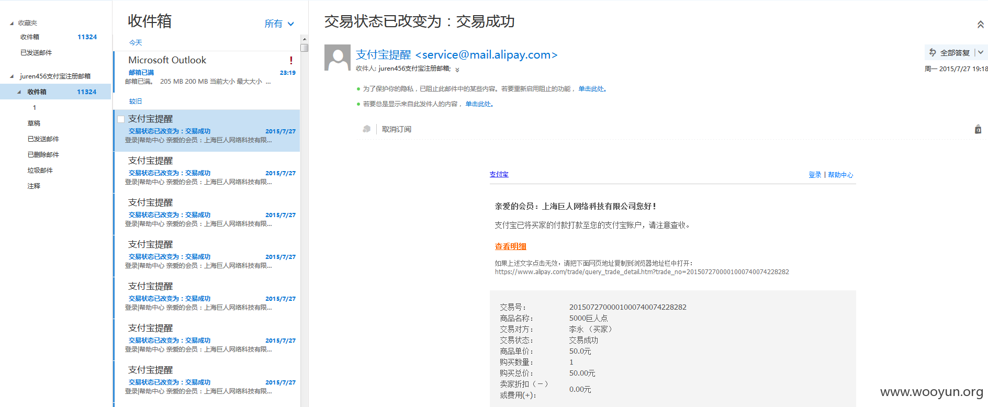Open the 已删除邮件 folder
Image resolution: width=988 pixels, height=407 pixels.
[x=43, y=155]
